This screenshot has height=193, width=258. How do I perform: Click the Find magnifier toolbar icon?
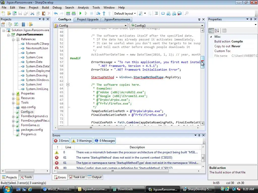point(186,13)
